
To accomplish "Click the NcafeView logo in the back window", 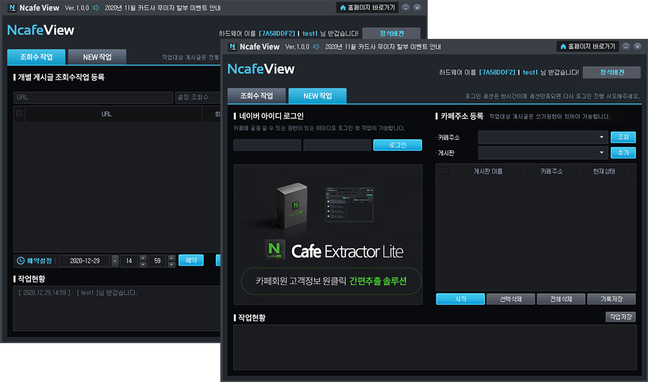I will click(40, 30).
